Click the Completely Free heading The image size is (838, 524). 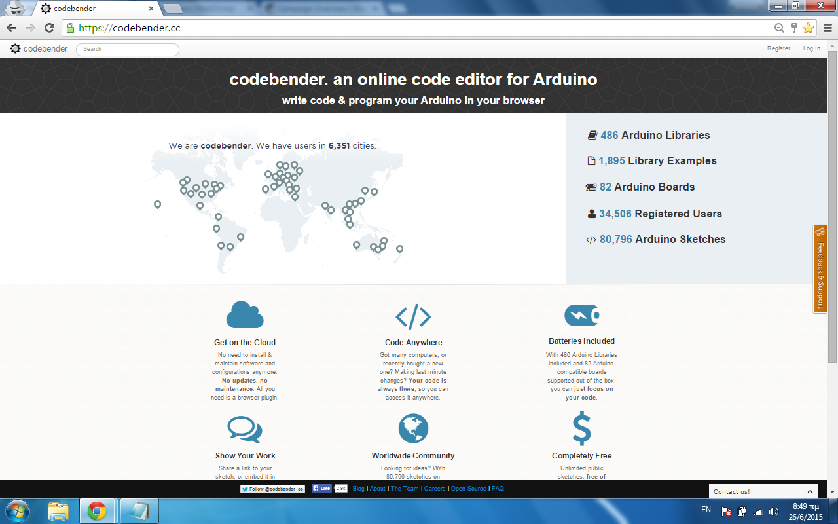pyautogui.click(x=581, y=456)
